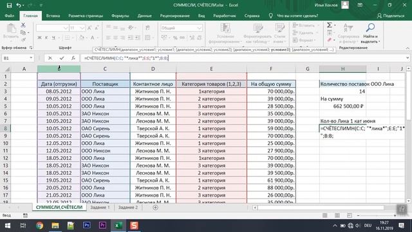Open Найти и выделить magnifier menu
This screenshot has width=412, height=232.
[371, 34]
